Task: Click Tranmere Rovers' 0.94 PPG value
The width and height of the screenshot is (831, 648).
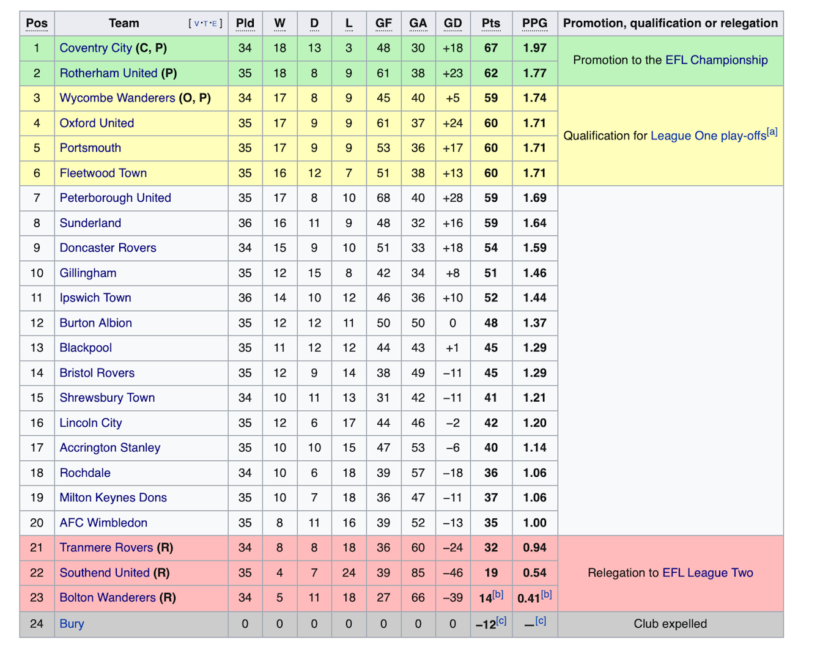Action: 534,548
